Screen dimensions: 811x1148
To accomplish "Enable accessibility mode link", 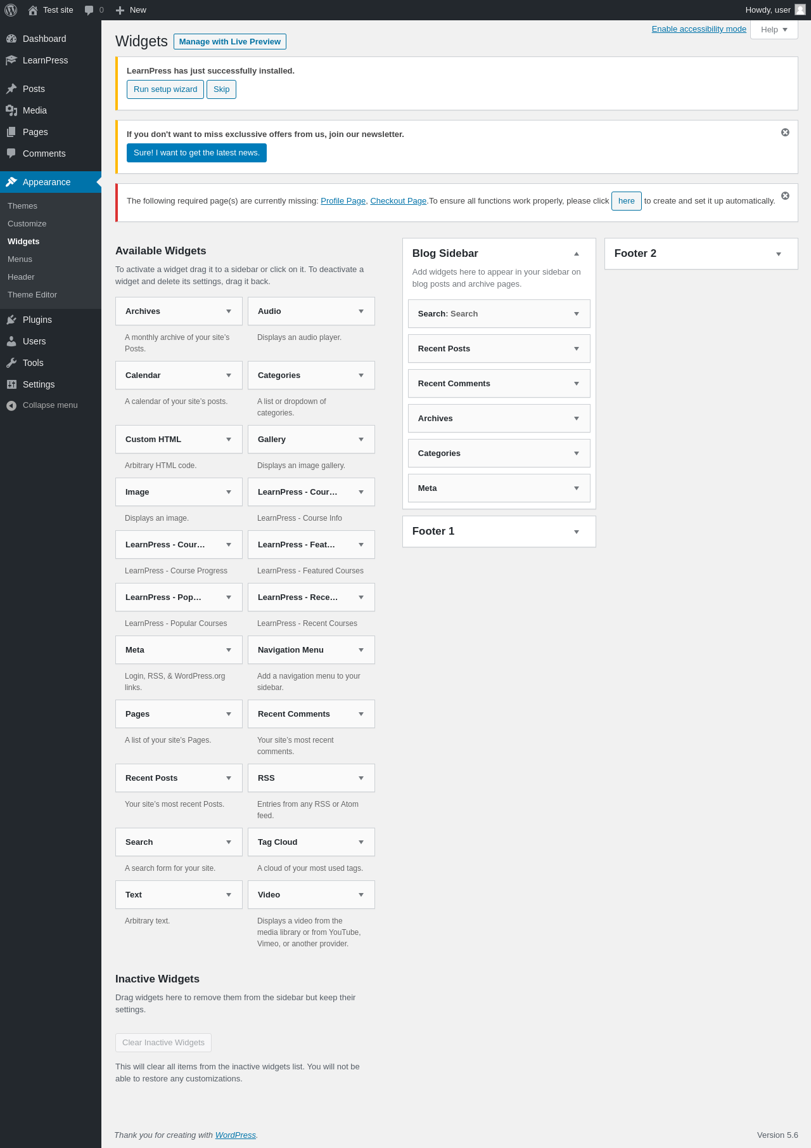I will click(699, 29).
